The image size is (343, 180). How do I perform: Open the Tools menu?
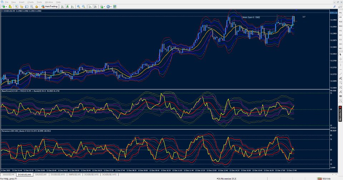[39, 2]
